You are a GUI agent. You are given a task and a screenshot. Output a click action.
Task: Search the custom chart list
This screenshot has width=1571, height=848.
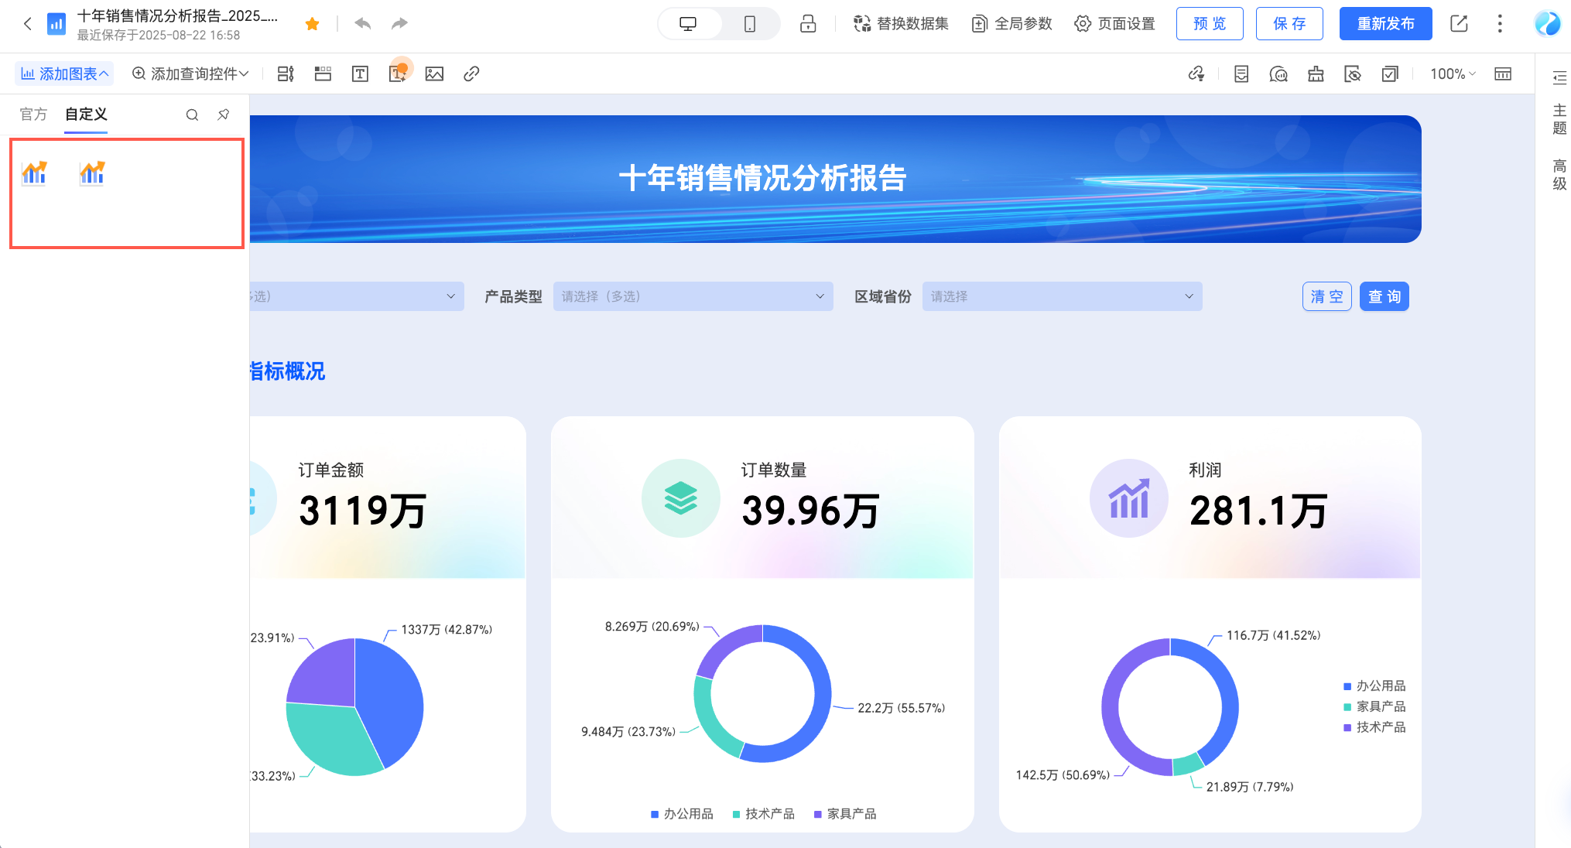pos(192,115)
